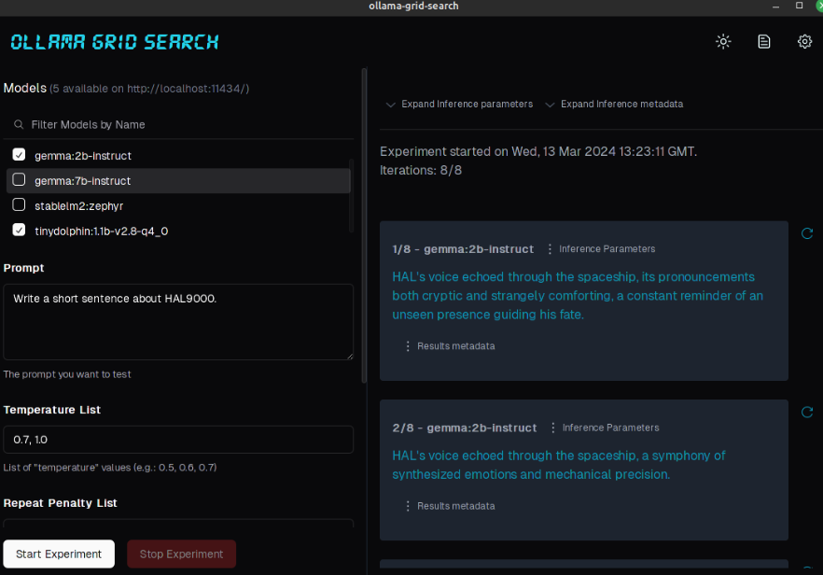Focus the Filter Models by Name field
823x575 pixels.
pyautogui.click(x=178, y=124)
